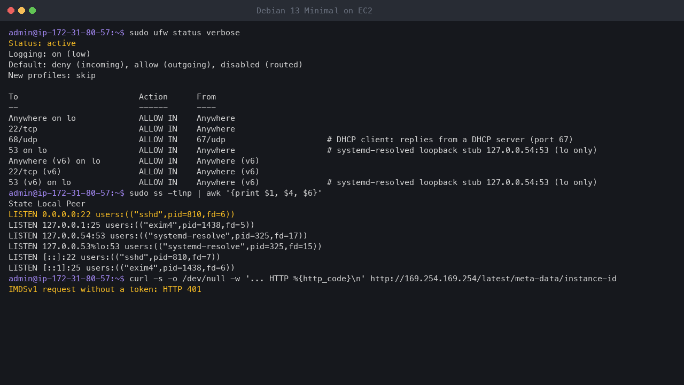Select the "LISTEN 127.0.0.54:53" systemd-resolve line

158,236
